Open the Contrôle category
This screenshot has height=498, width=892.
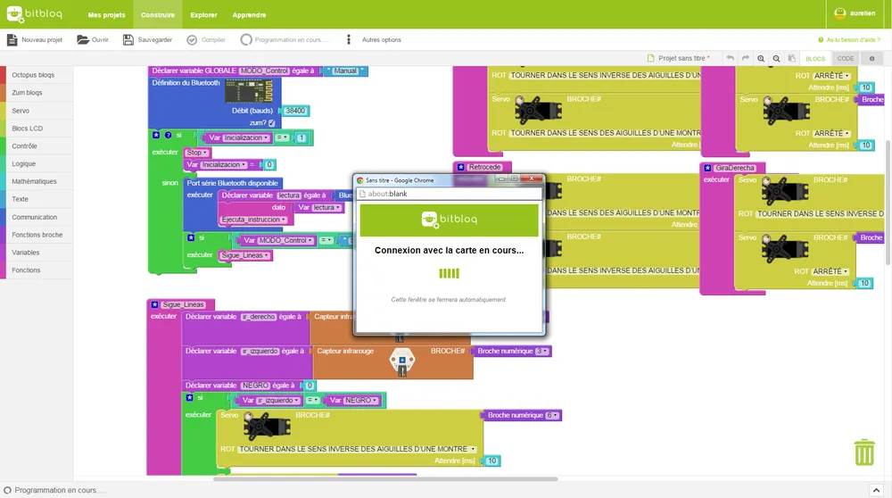37,146
